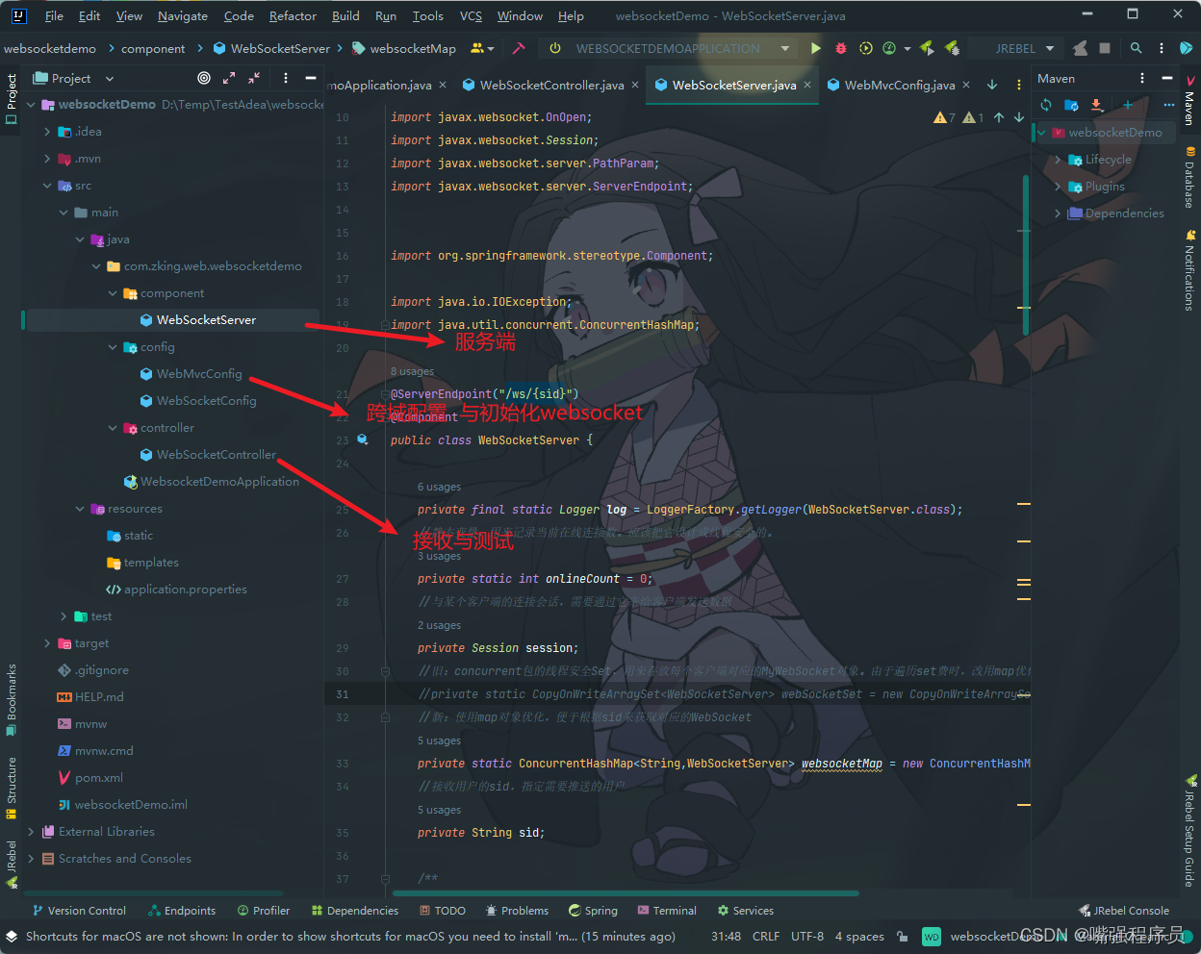Open the Terminal tool window tab

click(665, 910)
